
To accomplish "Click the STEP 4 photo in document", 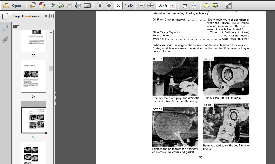I will 226,123.
